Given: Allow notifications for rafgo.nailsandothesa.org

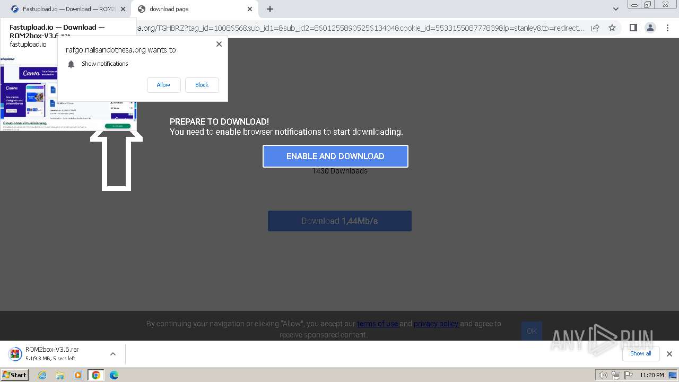Looking at the screenshot, I should 163,85.
